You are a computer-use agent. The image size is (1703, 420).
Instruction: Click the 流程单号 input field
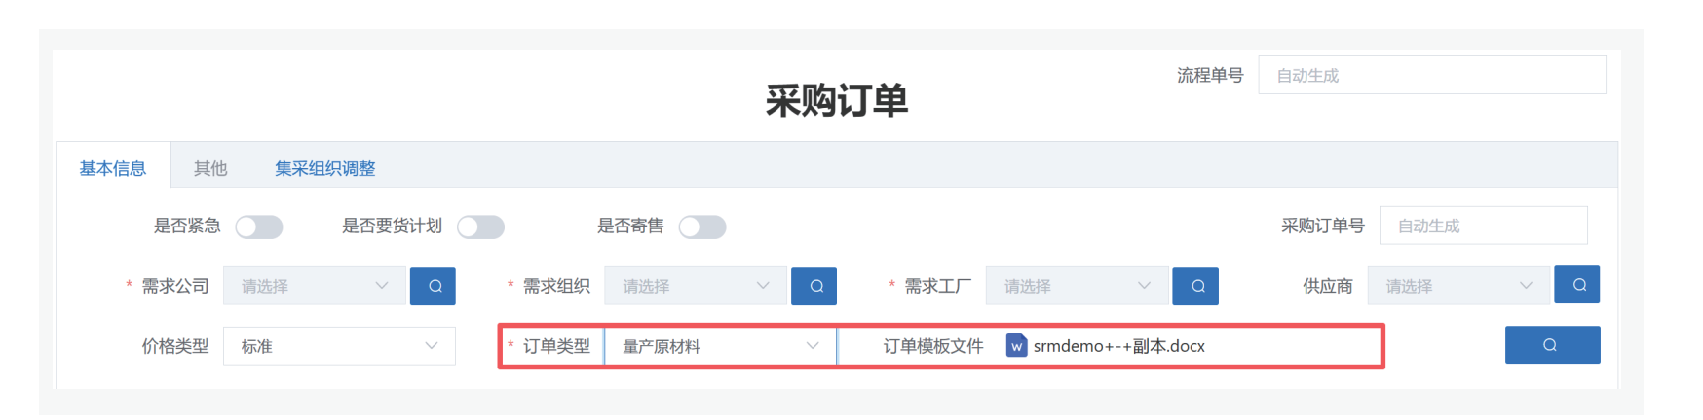[1431, 75]
